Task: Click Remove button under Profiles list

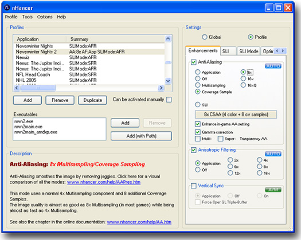Action: point(60,100)
